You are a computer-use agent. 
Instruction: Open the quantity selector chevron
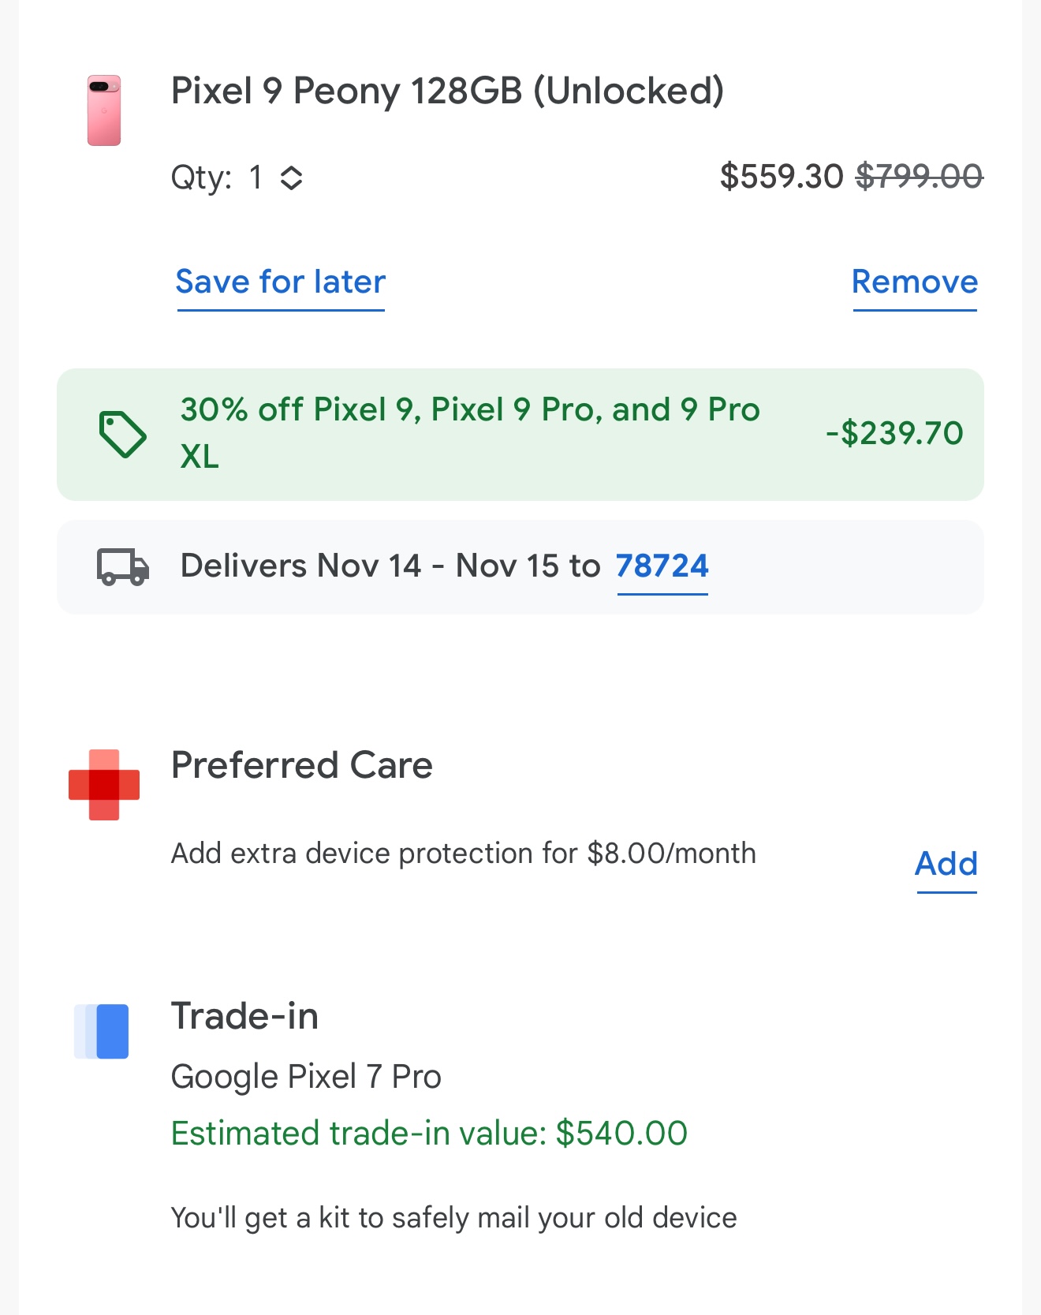[291, 178]
